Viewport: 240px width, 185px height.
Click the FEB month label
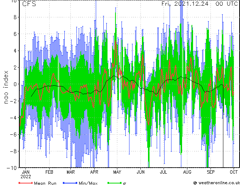point(49,172)
